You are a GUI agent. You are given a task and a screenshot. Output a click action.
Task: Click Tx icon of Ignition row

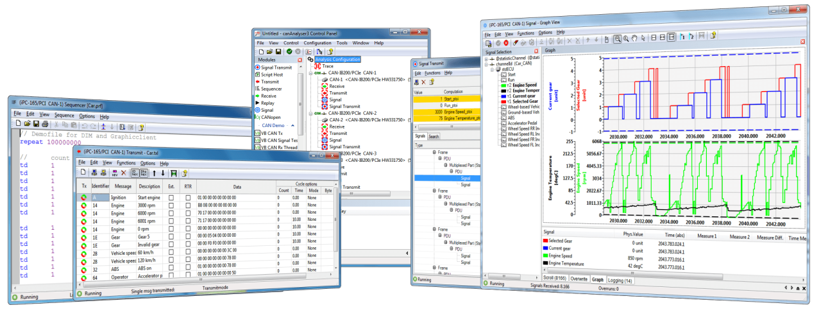click(83, 198)
